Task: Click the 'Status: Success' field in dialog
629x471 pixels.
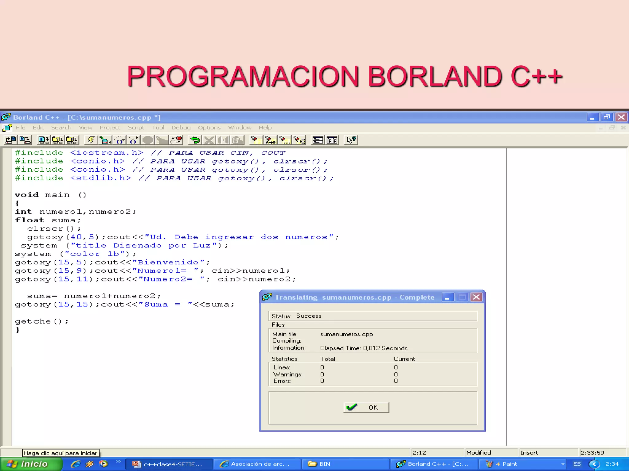Action: click(373, 316)
